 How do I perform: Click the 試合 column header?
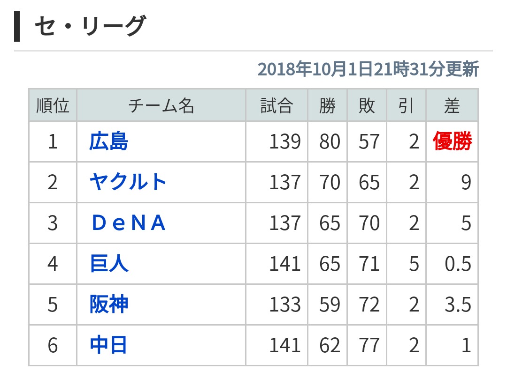tap(277, 106)
